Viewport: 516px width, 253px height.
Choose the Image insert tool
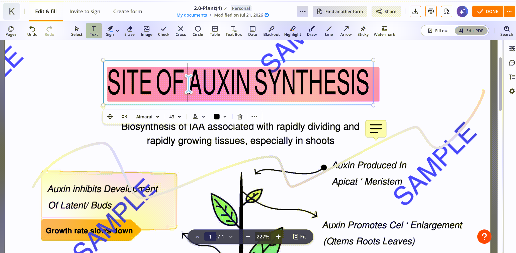click(146, 31)
